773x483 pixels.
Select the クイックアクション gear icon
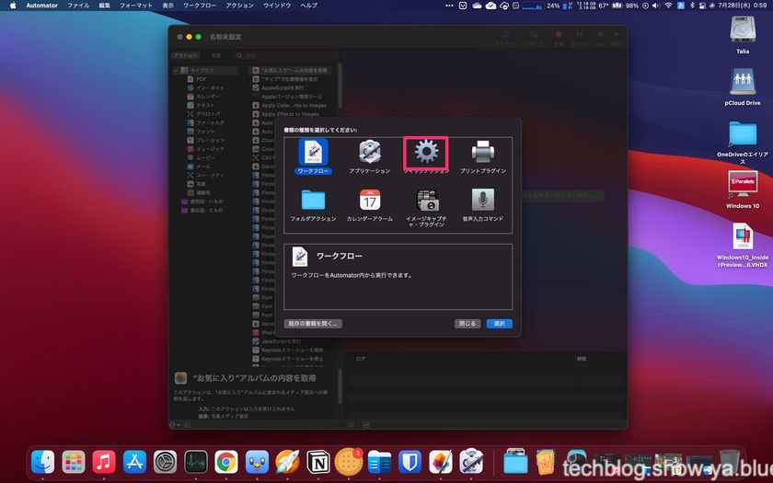tap(426, 152)
